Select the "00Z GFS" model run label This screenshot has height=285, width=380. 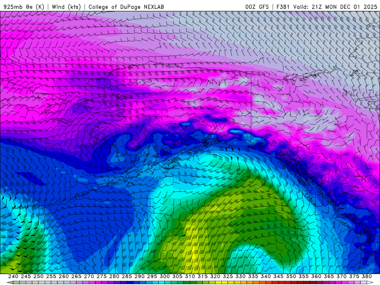(x=257, y=7)
